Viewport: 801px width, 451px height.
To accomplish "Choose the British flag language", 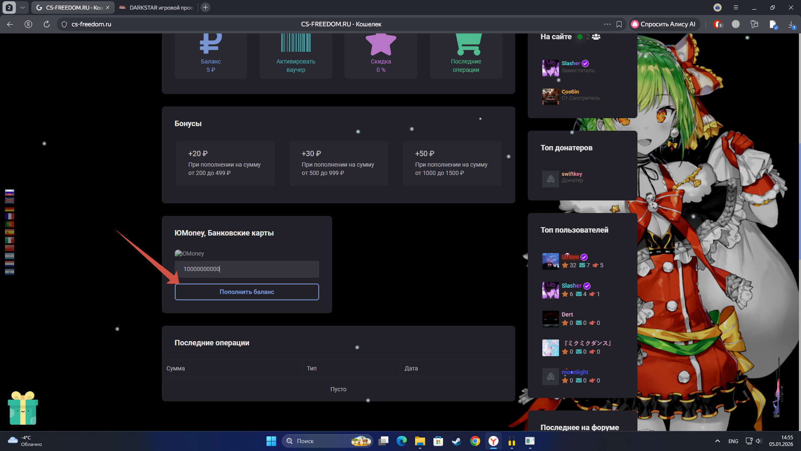I will [x=10, y=200].
